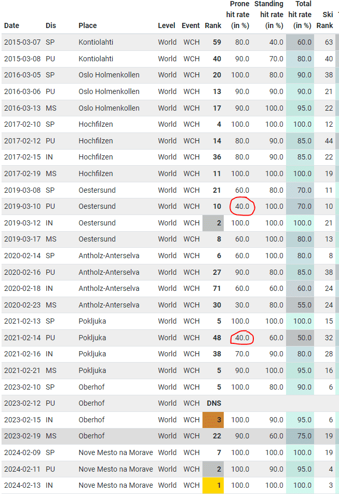Select the gold-highlighted rank 1 cell
Image resolution: width=339 pixels, height=494 pixels.
pos(212,485)
